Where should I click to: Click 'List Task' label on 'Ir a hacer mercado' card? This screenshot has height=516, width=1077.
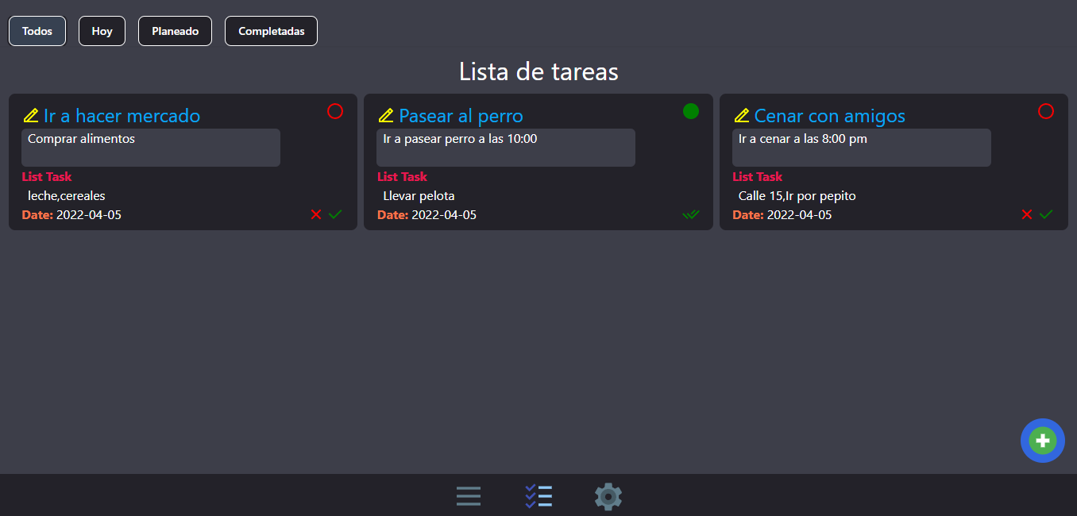pos(47,176)
